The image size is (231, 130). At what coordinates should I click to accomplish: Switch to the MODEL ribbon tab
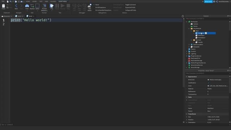(x=35, y=1)
